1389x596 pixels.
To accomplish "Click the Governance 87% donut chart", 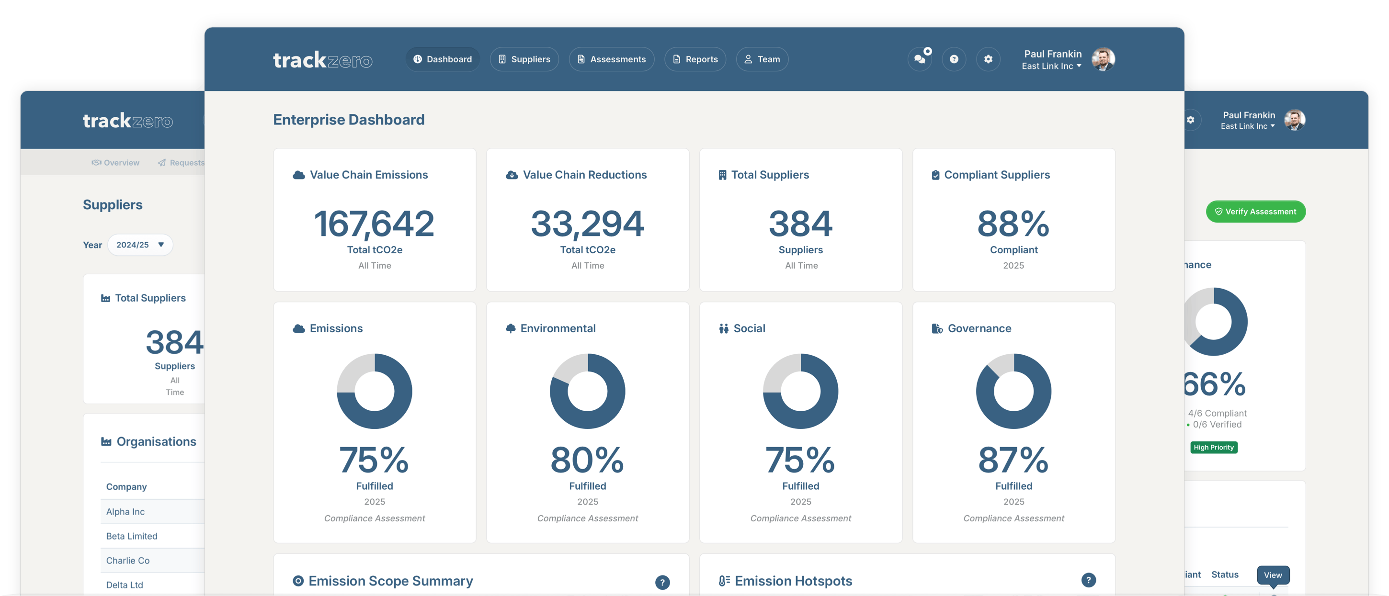I will pos(1013,391).
